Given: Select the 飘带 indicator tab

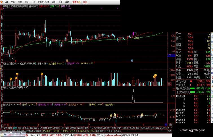Looking at the screenshot, I should 50,128.
